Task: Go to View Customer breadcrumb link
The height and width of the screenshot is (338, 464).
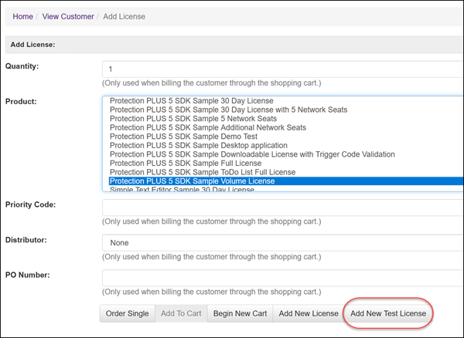Action: click(68, 16)
